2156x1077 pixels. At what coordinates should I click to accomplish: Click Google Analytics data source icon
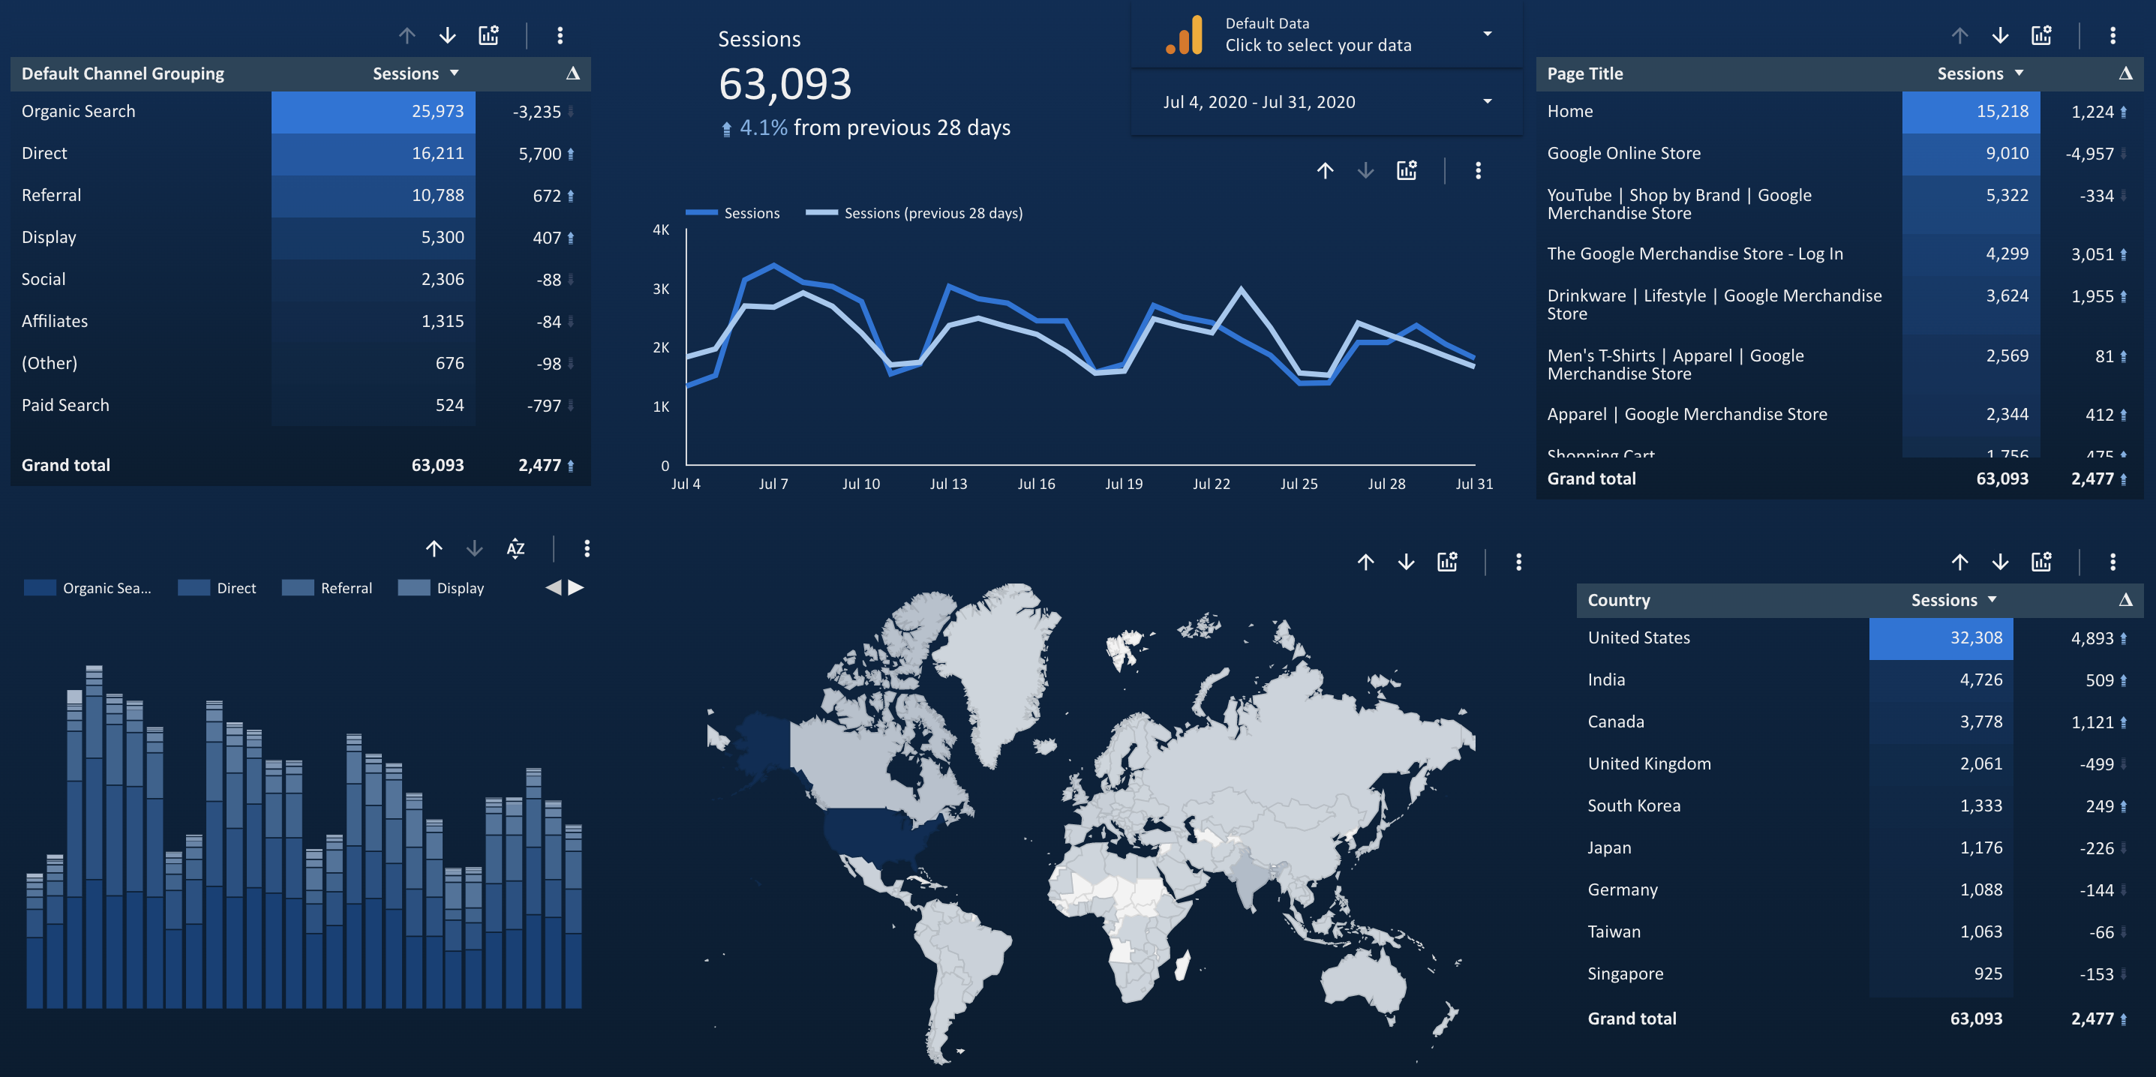[1185, 35]
